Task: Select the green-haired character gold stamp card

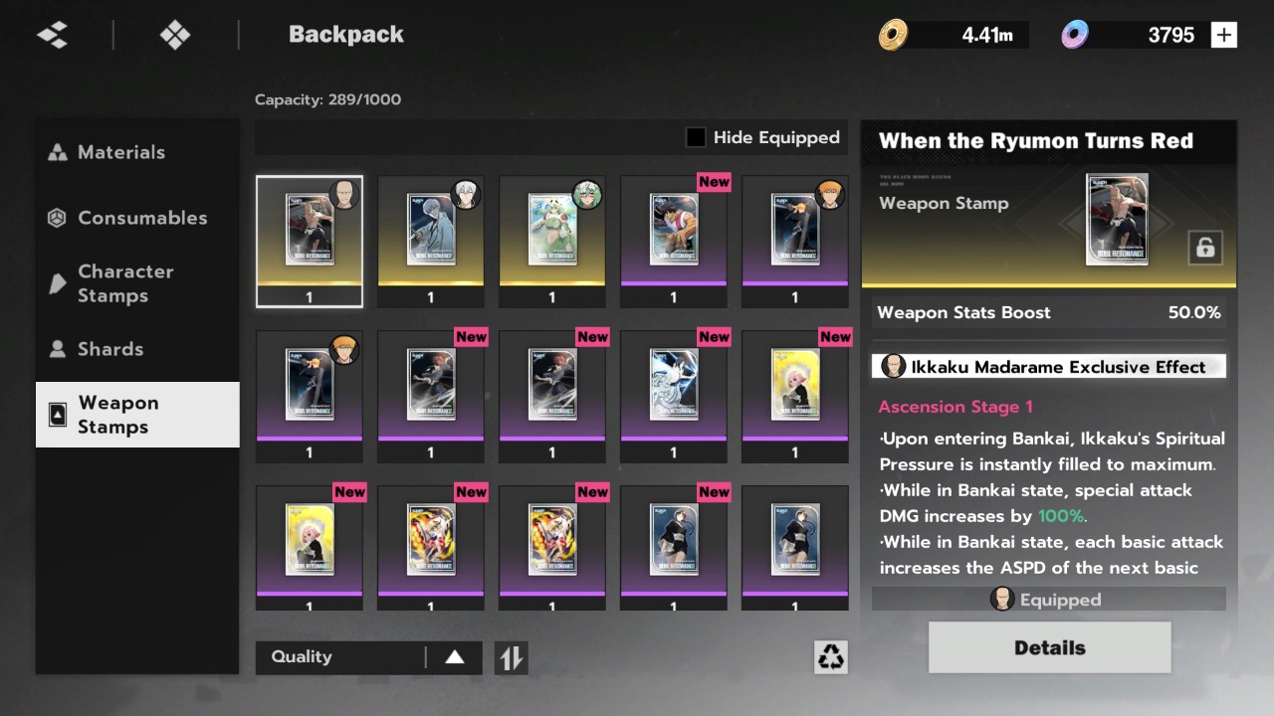Action: [x=552, y=242]
